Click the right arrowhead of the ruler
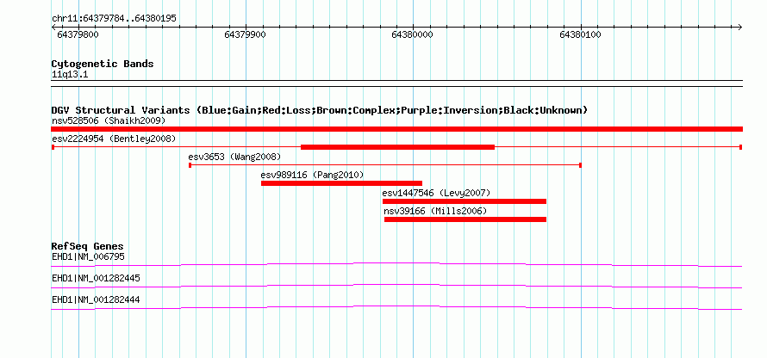The image size is (767, 358). click(x=740, y=28)
